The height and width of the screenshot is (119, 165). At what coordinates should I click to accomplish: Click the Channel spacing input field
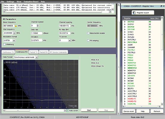coord(64,26)
